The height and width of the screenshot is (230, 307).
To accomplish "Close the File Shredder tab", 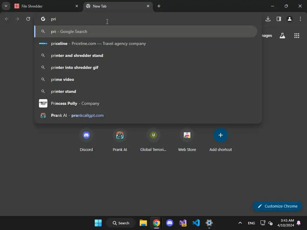I will (77, 6).
